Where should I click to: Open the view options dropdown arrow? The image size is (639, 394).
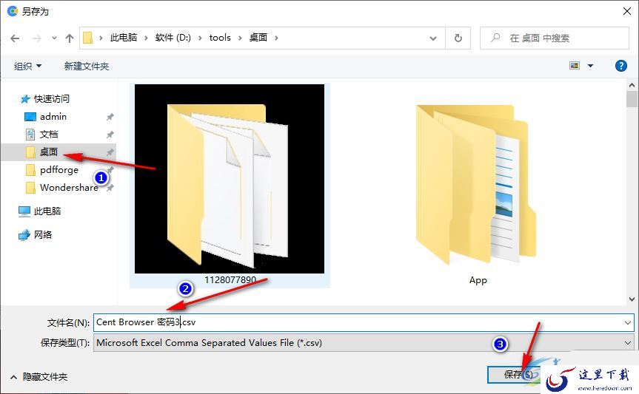[590, 66]
